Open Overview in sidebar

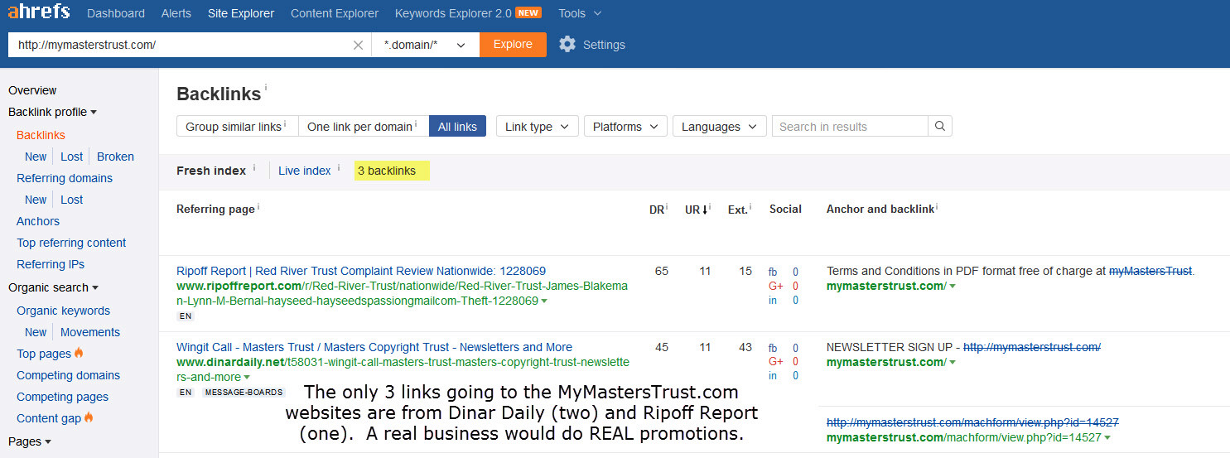(x=32, y=90)
